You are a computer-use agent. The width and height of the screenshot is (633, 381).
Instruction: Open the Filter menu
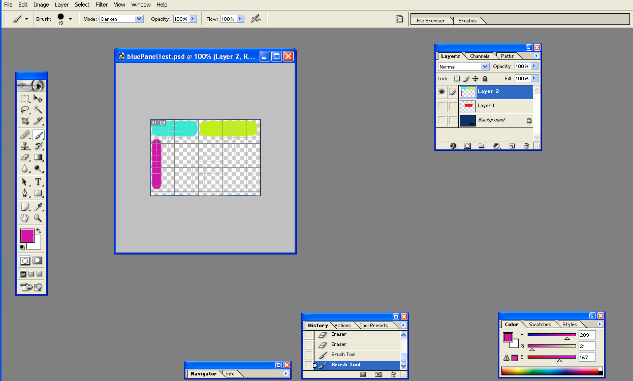coord(102,5)
